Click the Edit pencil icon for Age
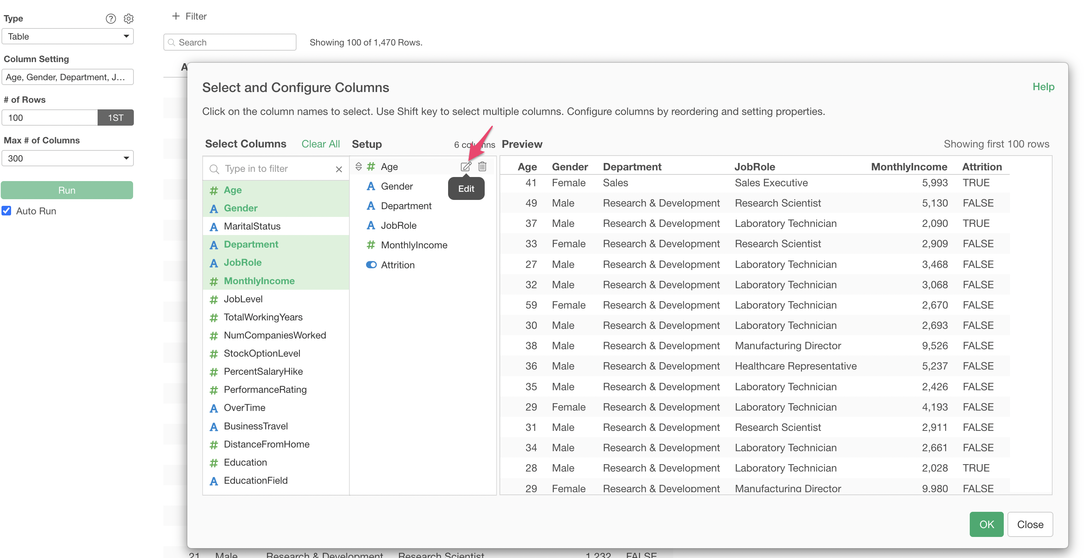The height and width of the screenshot is (558, 1084). pyautogui.click(x=465, y=167)
